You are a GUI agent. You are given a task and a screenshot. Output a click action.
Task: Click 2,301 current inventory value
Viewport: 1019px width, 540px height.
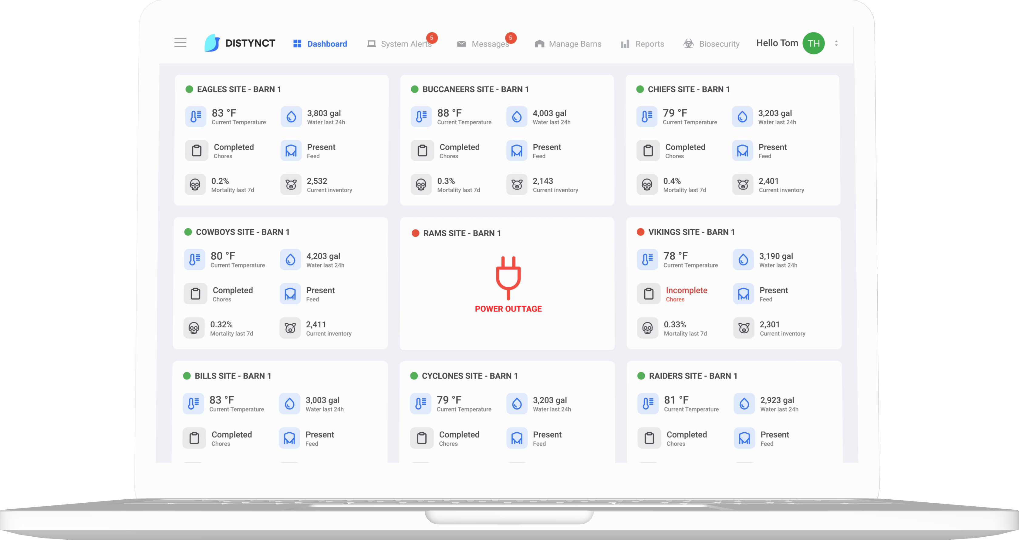tap(769, 325)
